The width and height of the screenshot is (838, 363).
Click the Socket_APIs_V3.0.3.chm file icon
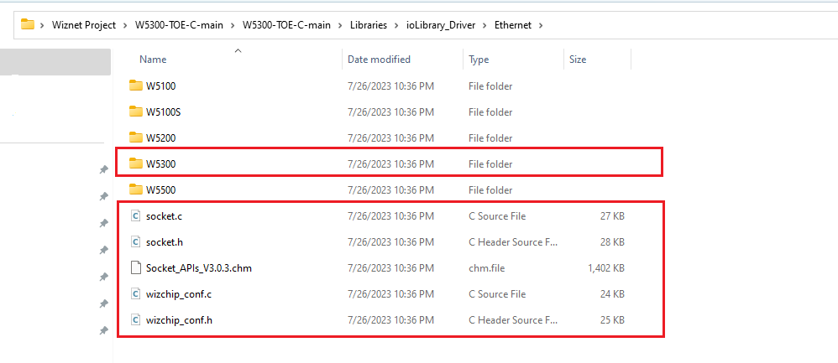click(136, 268)
